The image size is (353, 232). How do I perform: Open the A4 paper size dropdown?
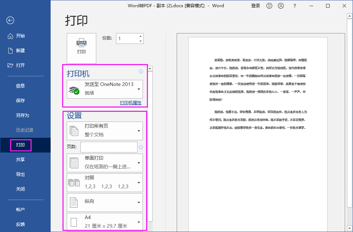(x=104, y=222)
